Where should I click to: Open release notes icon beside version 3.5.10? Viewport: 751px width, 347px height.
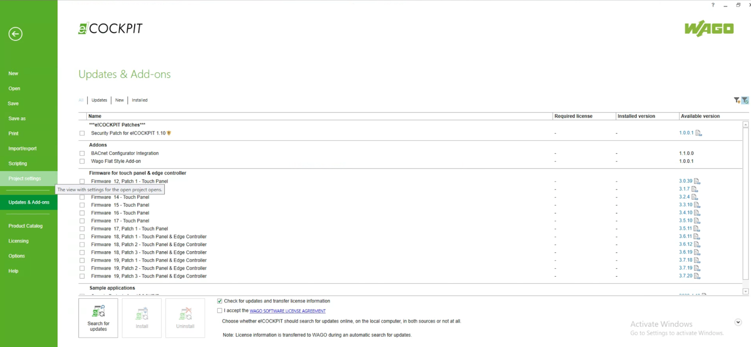click(x=697, y=221)
